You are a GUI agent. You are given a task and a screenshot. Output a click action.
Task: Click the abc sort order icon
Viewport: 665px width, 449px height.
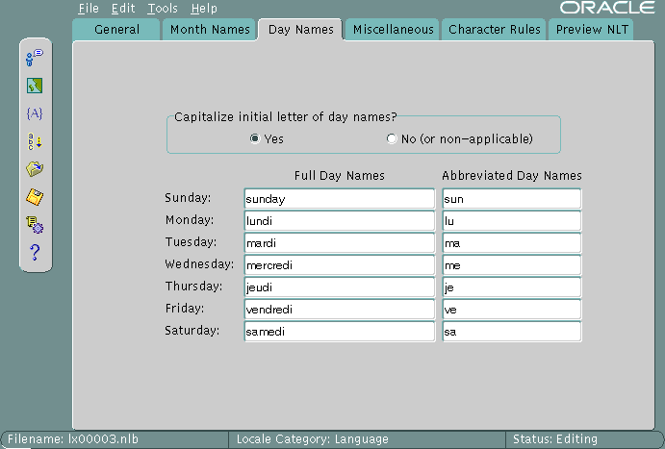tap(35, 141)
